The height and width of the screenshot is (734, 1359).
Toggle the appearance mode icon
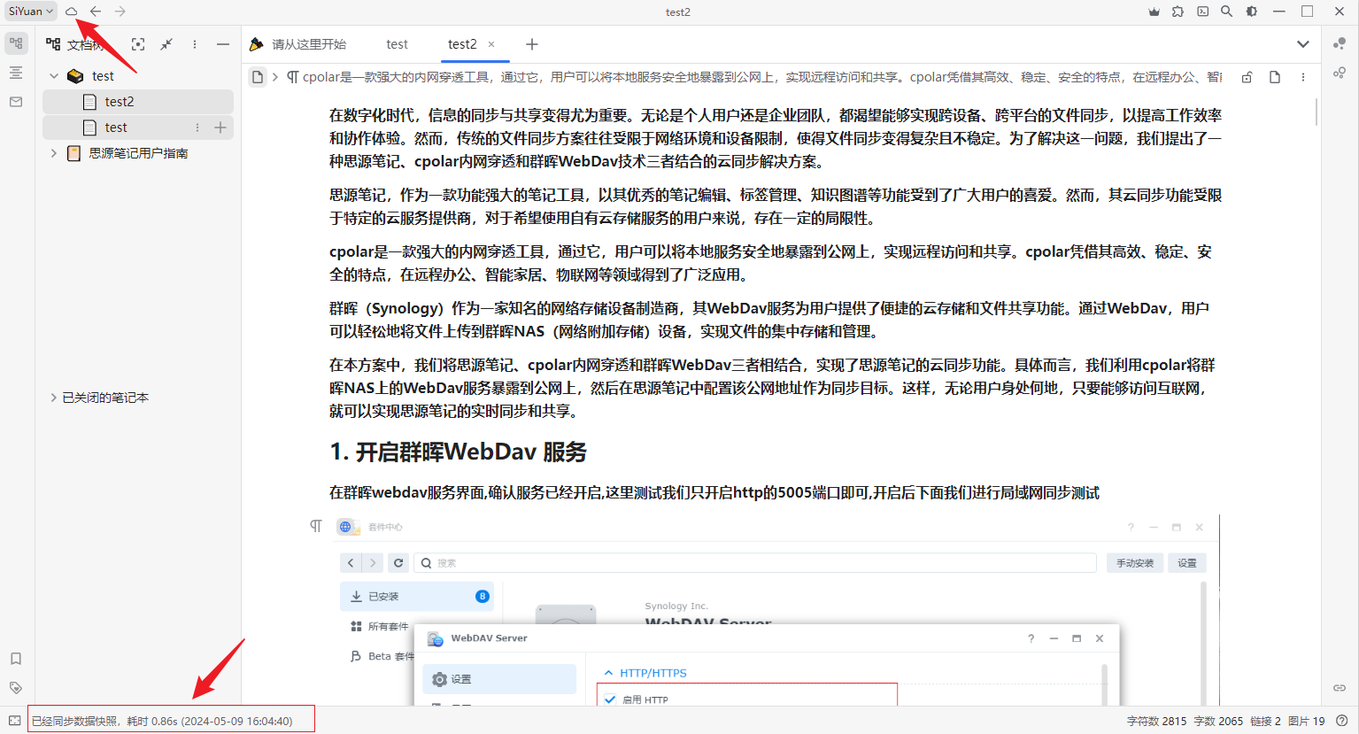(x=1251, y=12)
